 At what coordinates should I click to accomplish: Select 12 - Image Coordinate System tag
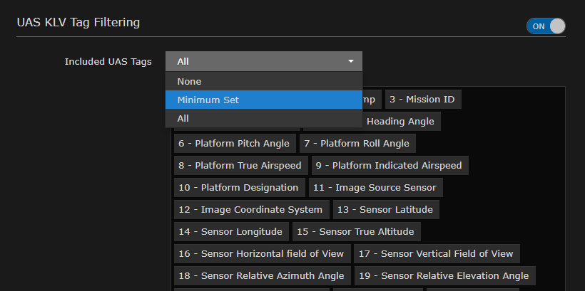click(250, 210)
